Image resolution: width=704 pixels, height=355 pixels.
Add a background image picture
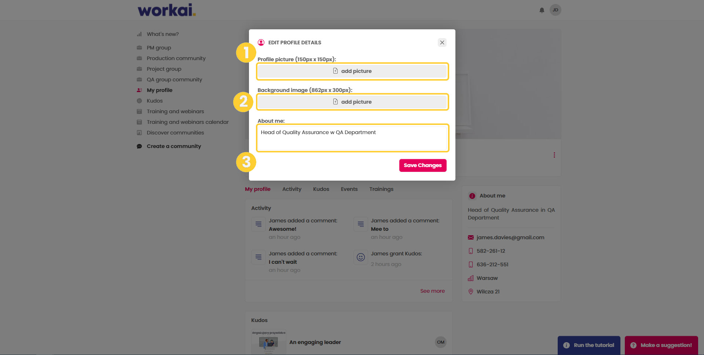(352, 102)
